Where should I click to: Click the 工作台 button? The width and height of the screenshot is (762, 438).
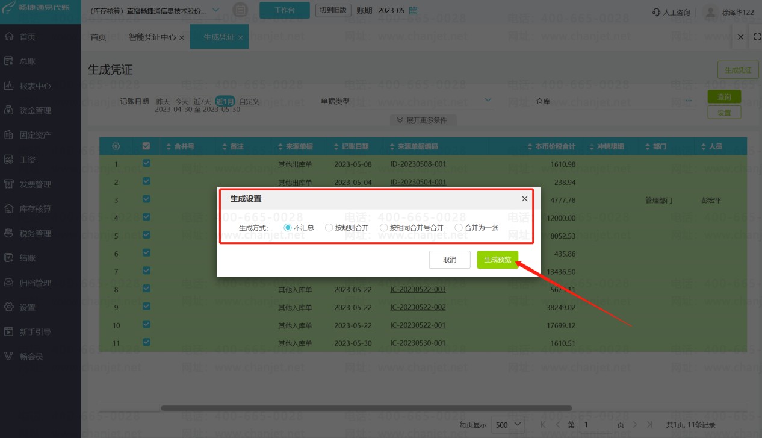[285, 11]
